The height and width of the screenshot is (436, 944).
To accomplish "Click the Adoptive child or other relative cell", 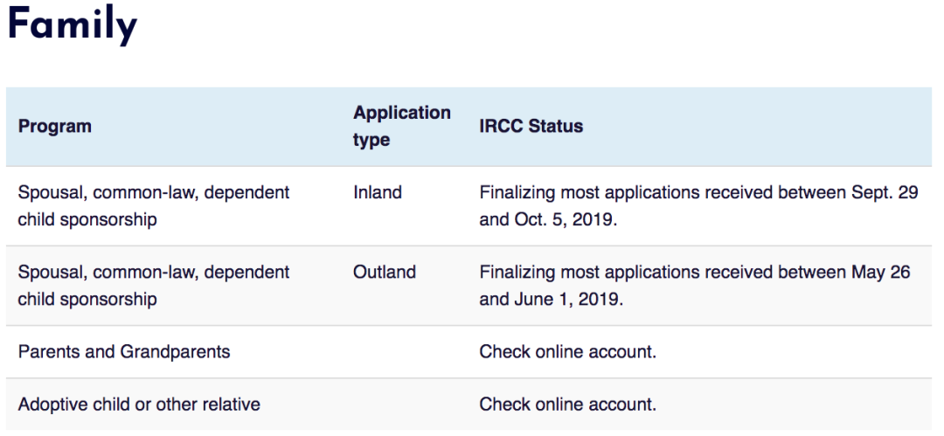I will pos(139,405).
